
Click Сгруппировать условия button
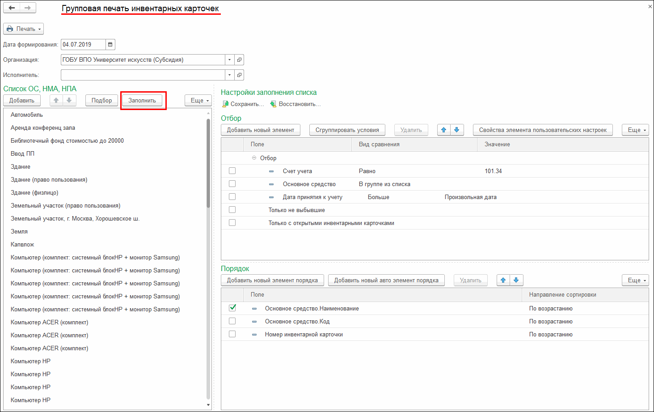(x=347, y=130)
